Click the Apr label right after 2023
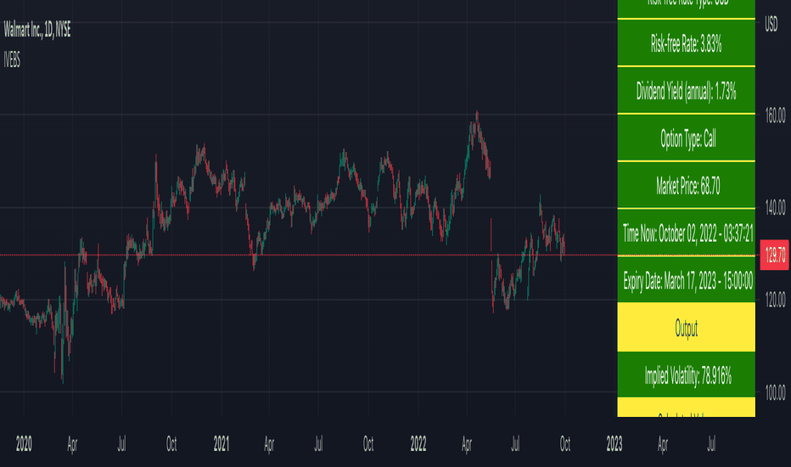Screen dimensions: 791x467 click(662, 444)
